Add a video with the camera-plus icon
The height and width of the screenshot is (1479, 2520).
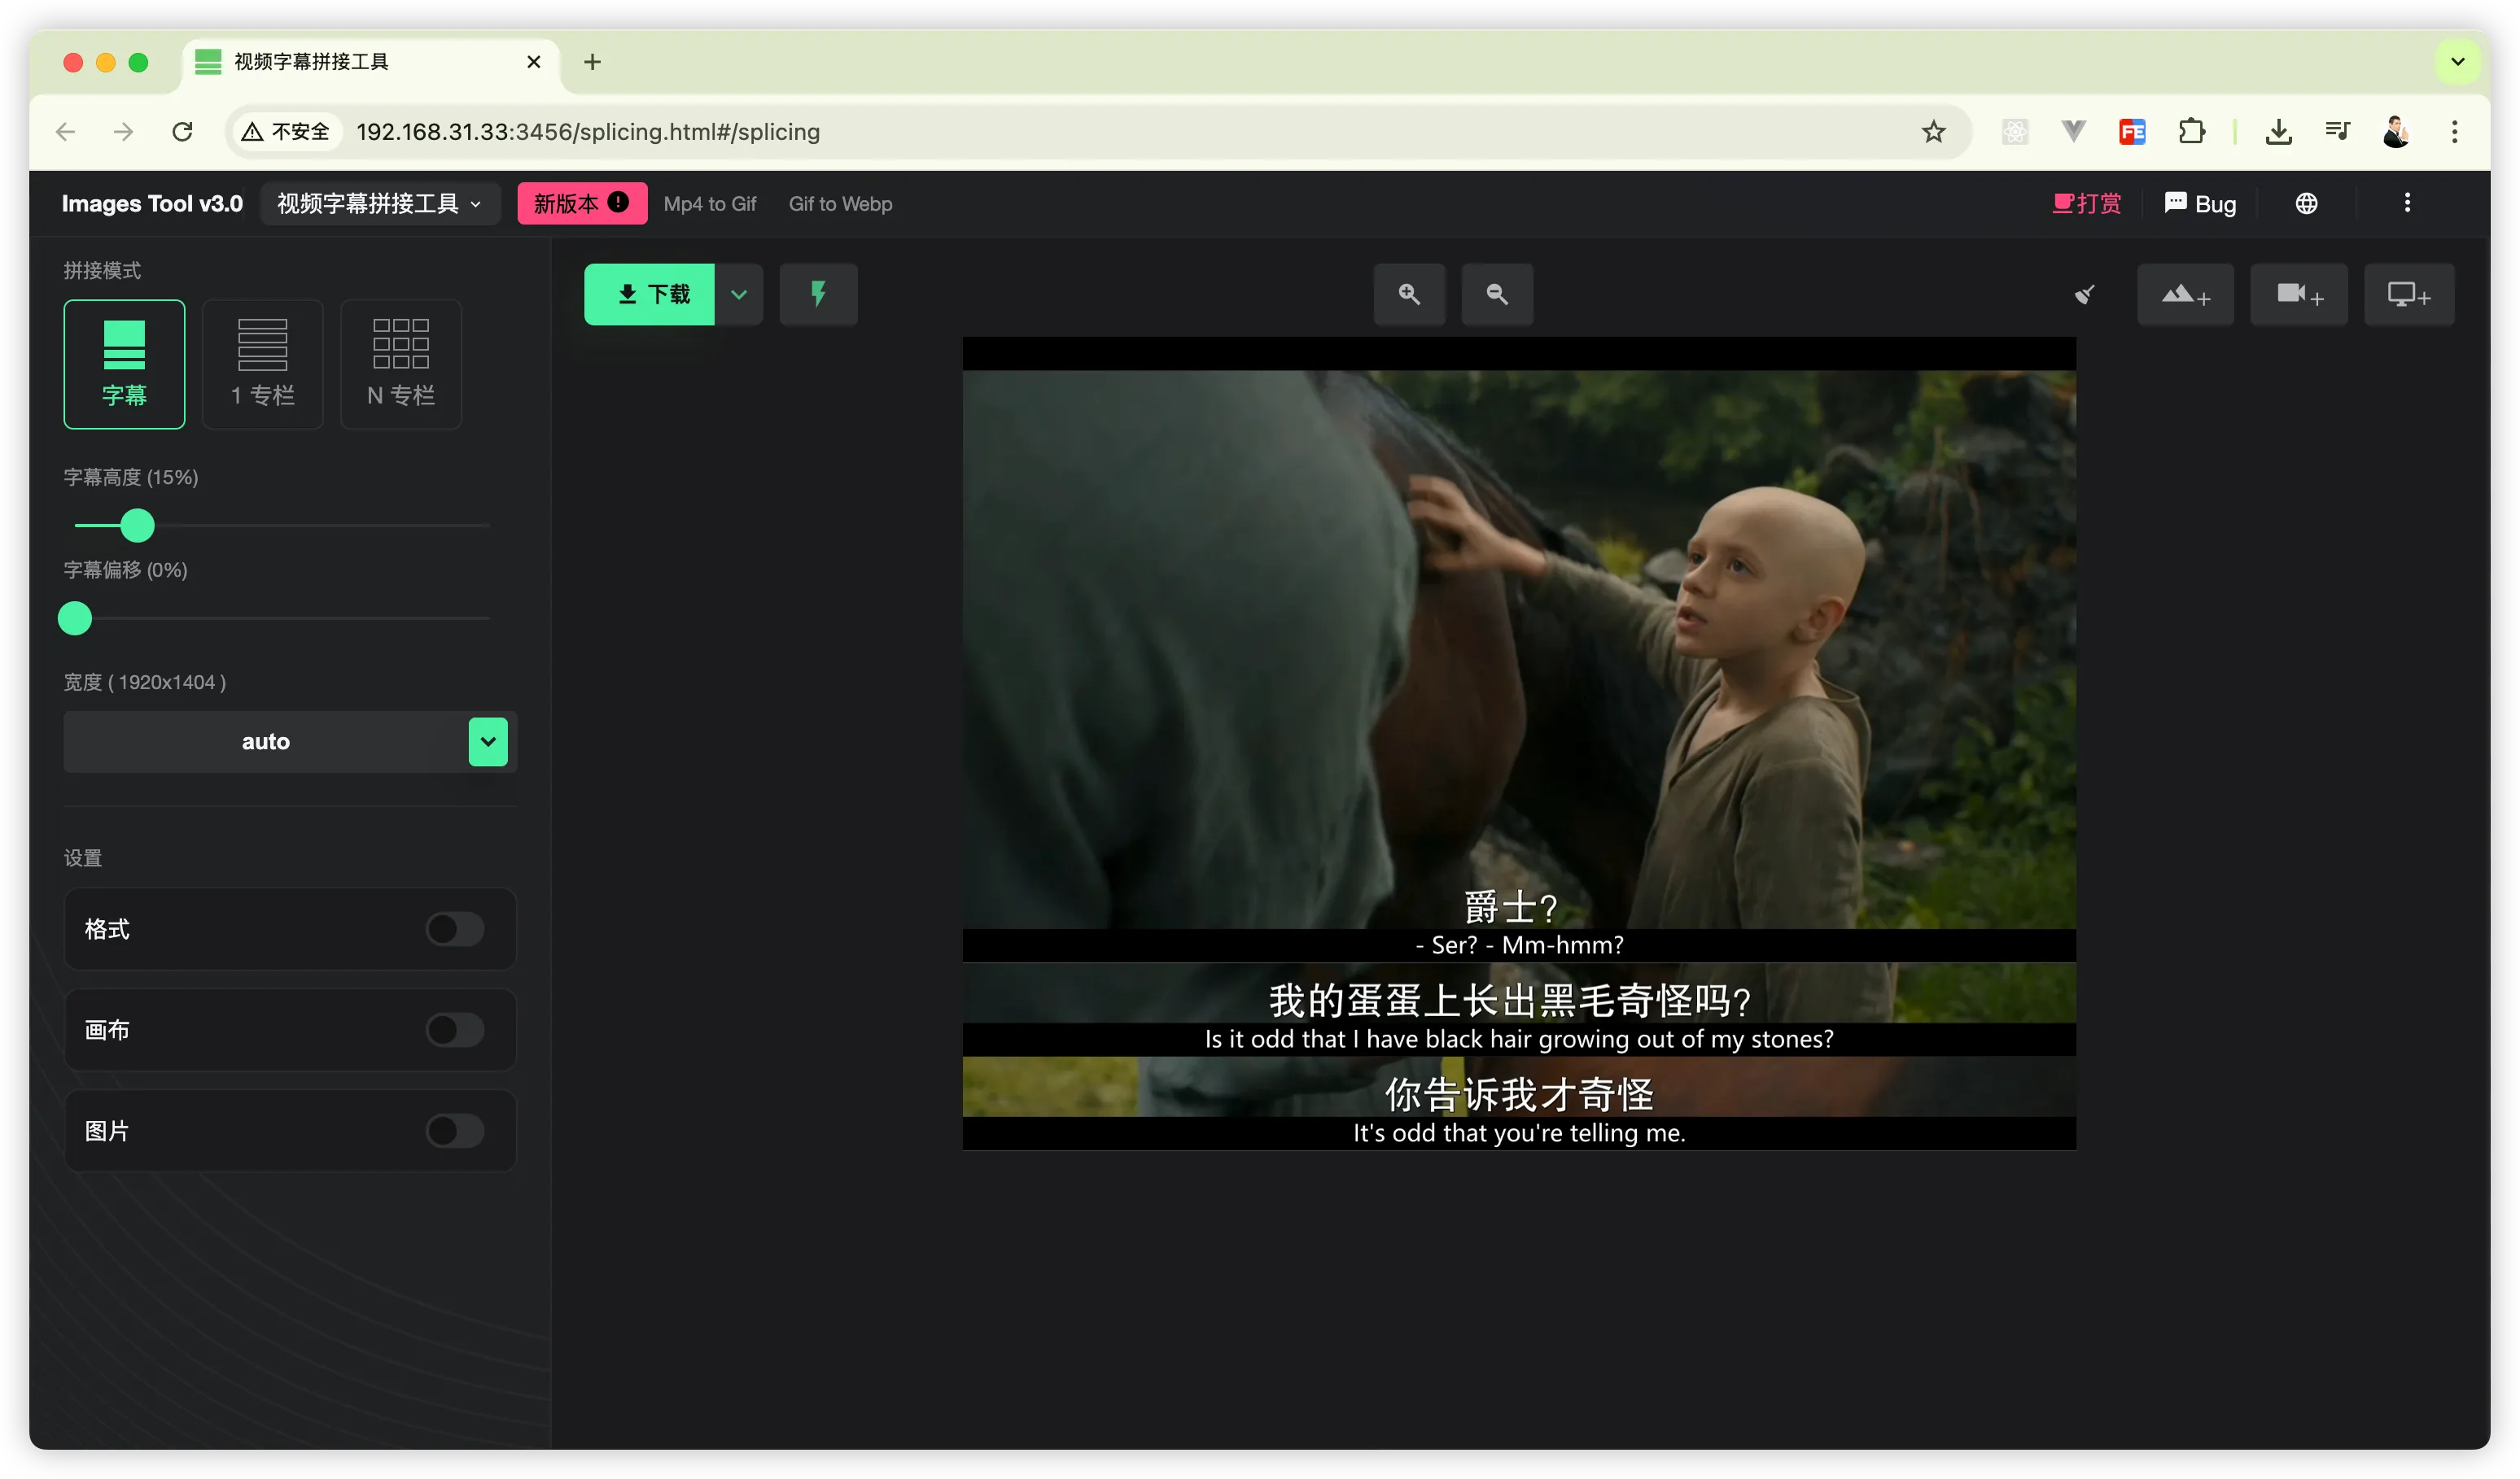[x=2299, y=294]
